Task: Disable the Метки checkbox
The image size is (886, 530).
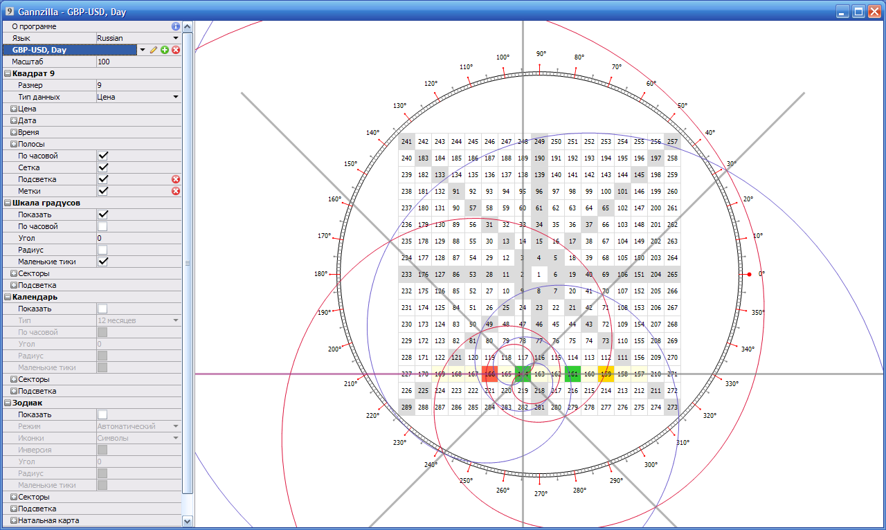Action: click(103, 191)
